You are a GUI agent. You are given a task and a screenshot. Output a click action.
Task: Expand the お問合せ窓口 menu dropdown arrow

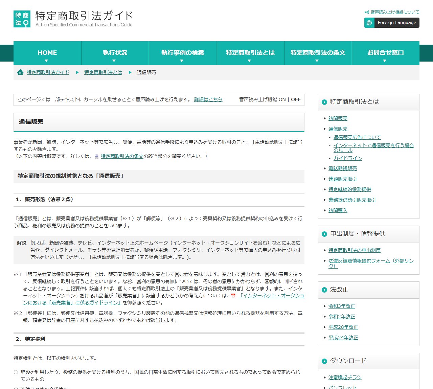pos(385,61)
